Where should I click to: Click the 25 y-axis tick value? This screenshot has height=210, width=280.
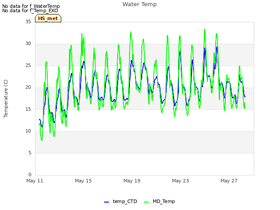(28, 65)
